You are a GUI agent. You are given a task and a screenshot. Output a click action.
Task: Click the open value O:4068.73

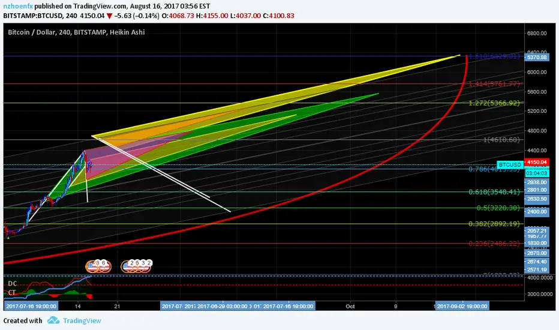pos(178,16)
